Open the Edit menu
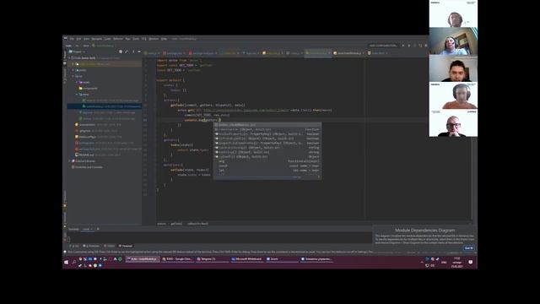Image resolution: width=540 pixels, height=304 pixels. (x=78, y=39)
